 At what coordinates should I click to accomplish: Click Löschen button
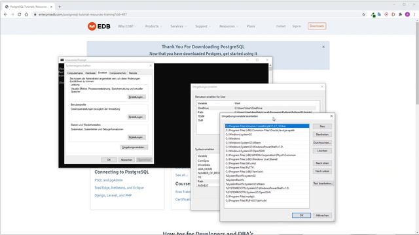[x=322, y=151]
